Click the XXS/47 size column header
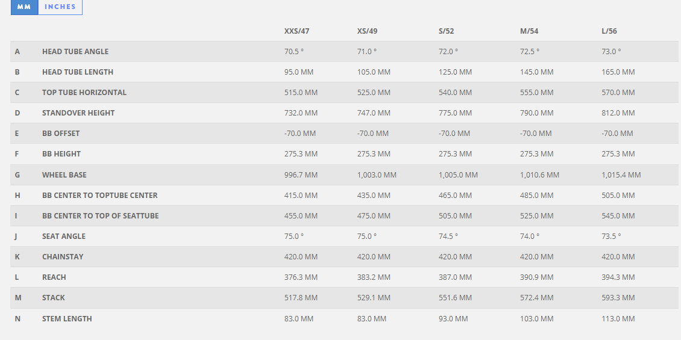This screenshot has height=340, width=681. click(x=297, y=31)
